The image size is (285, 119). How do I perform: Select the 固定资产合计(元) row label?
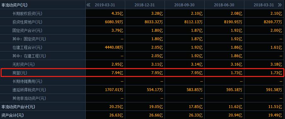click(x=27, y=30)
